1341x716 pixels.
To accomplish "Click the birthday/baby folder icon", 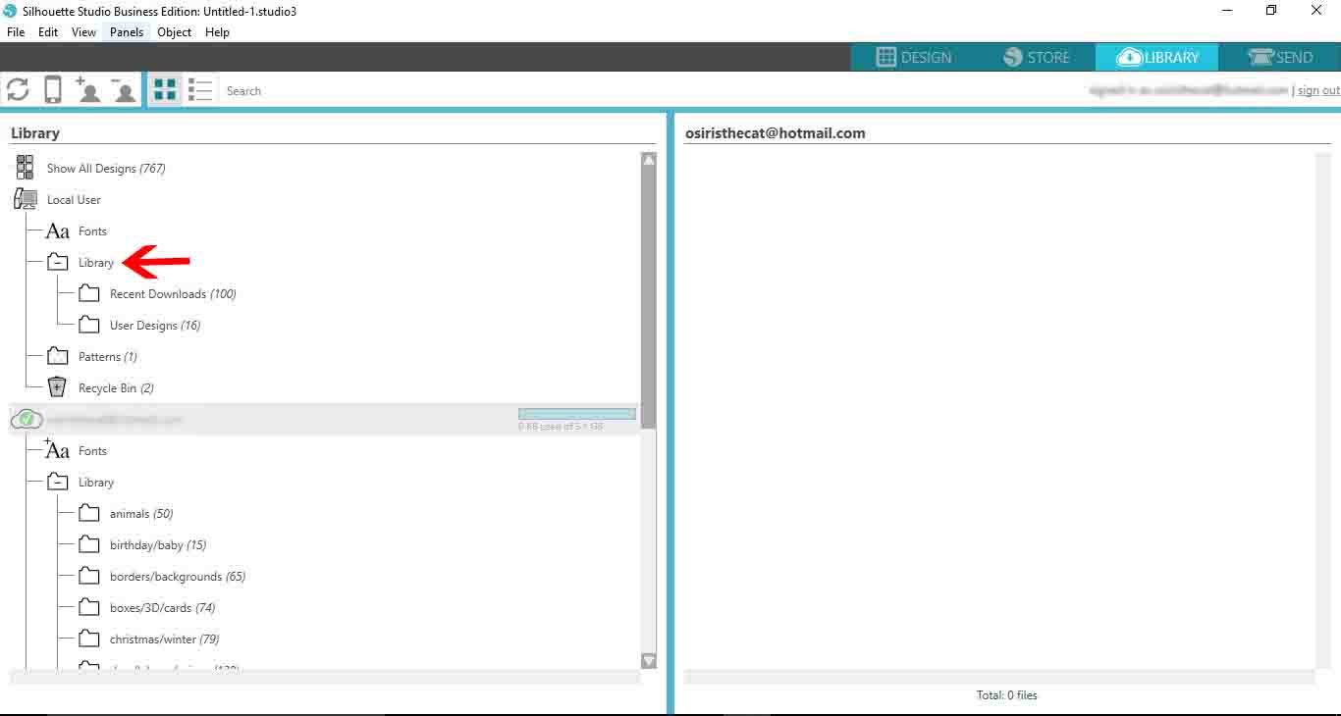I will [x=89, y=544].
